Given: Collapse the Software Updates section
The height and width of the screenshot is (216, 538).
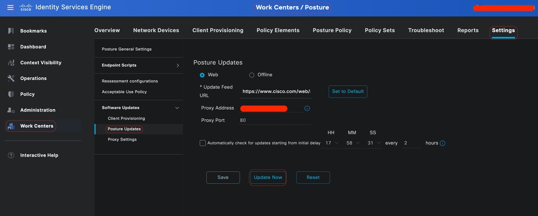Looking at the screenshot, I should [177, 108].
